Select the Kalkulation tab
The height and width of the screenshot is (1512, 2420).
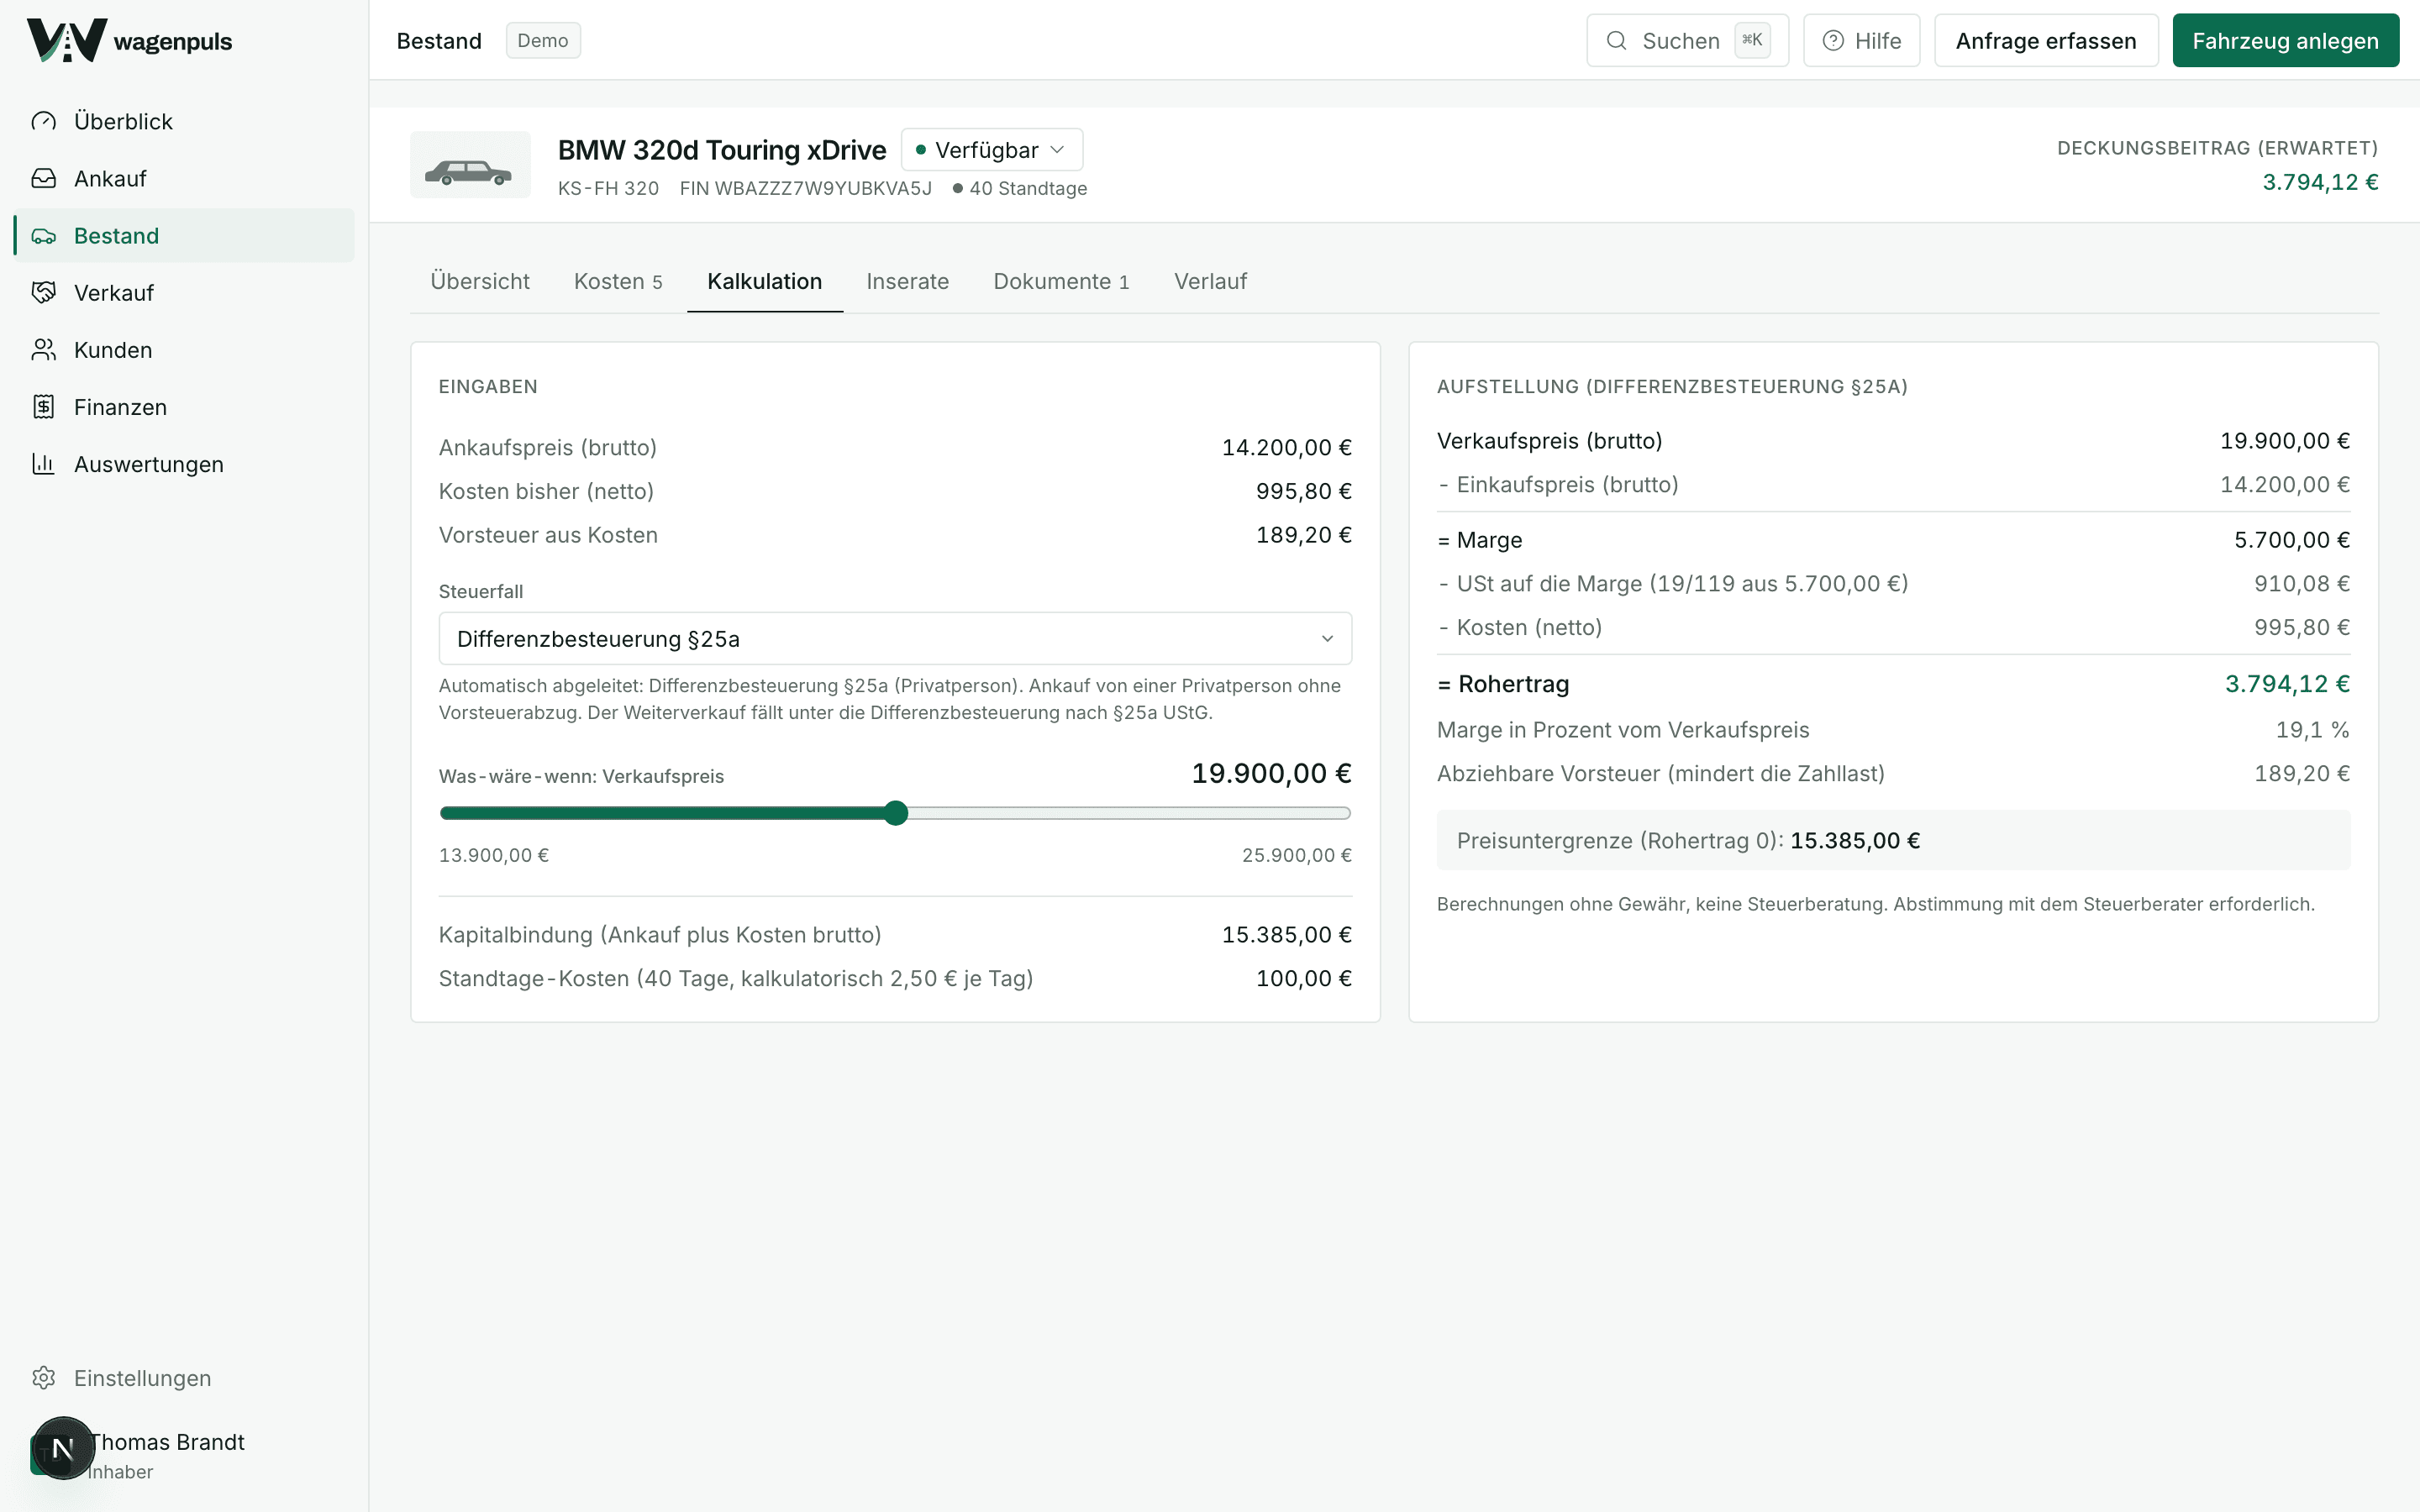point(765,282)
